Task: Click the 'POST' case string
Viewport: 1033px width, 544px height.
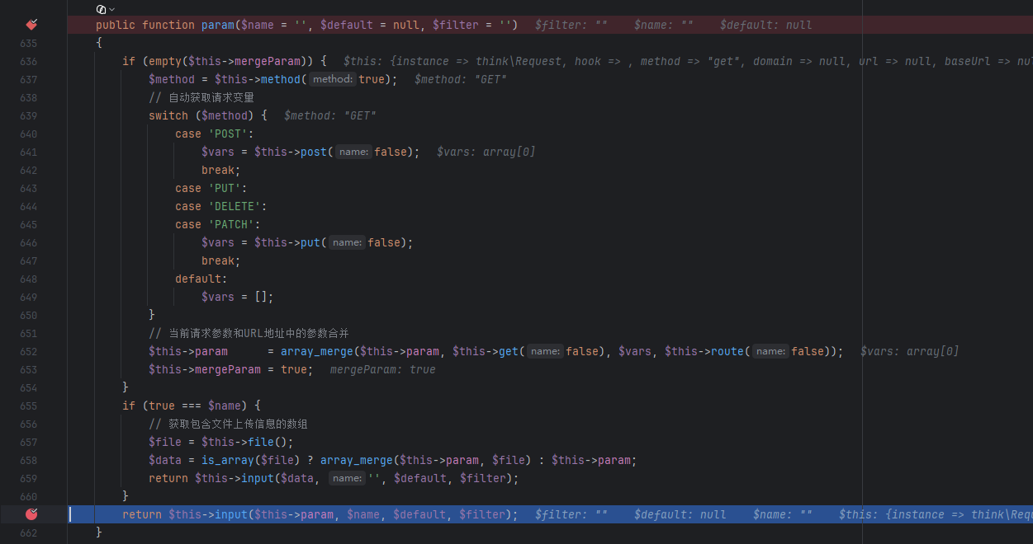Action: pyautogui.click(x=228, y=134)
